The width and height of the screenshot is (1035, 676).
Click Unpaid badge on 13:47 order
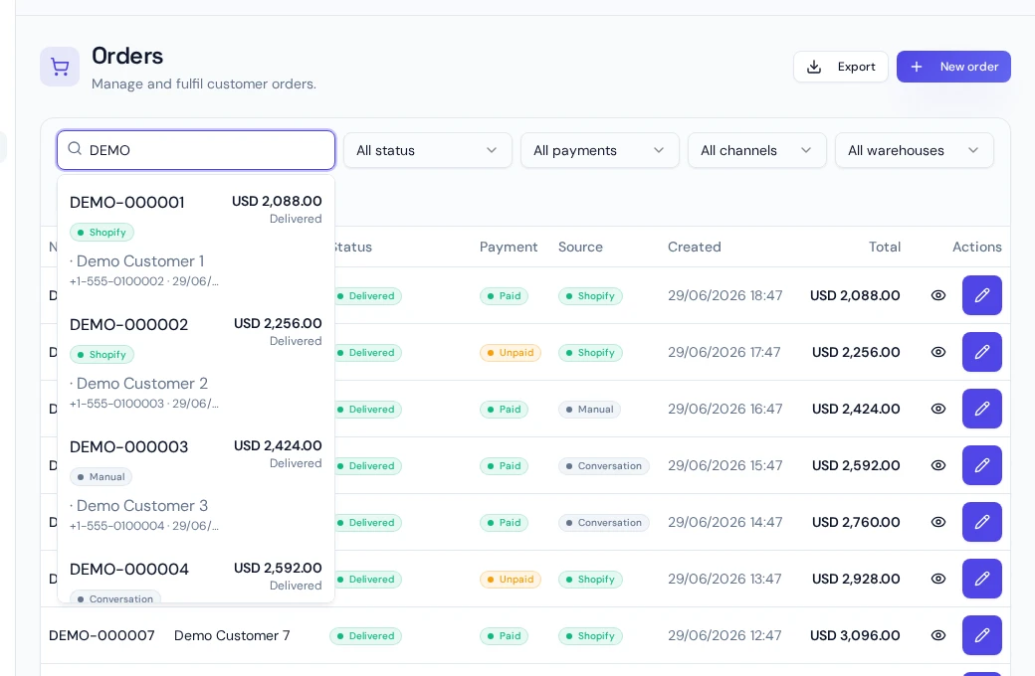coord(511,580)
